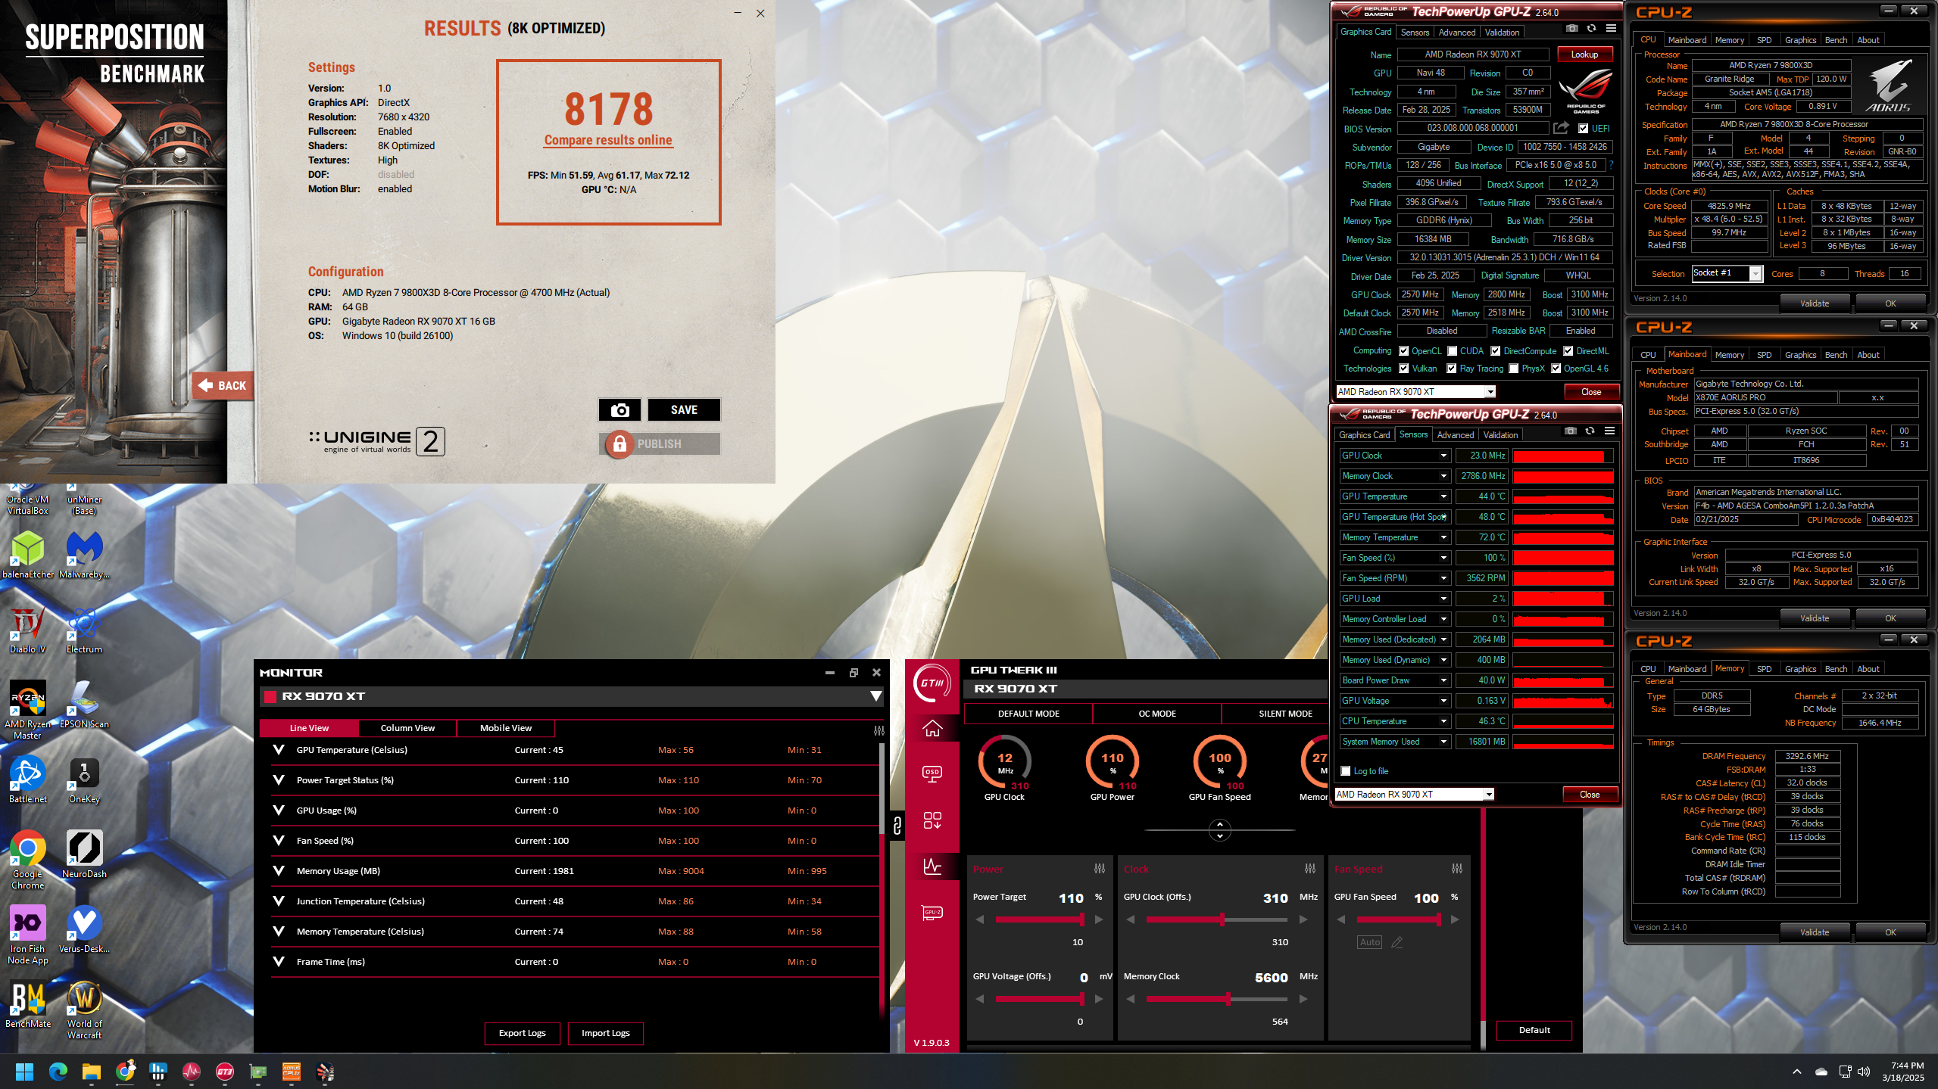Open Monitor window settings sliders icon
This screenshot has height=1089, width=1938.
(x=878, y=730)
